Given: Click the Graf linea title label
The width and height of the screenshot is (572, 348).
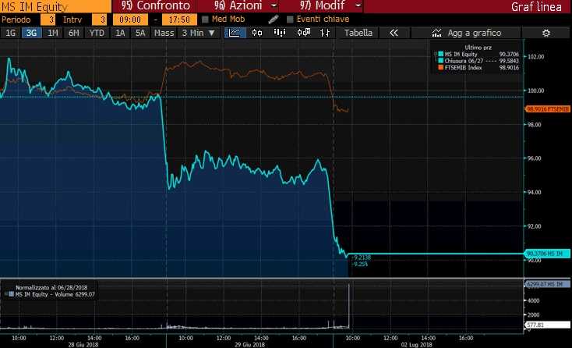Looking at the screenshot, I should (x=536, y=6).
